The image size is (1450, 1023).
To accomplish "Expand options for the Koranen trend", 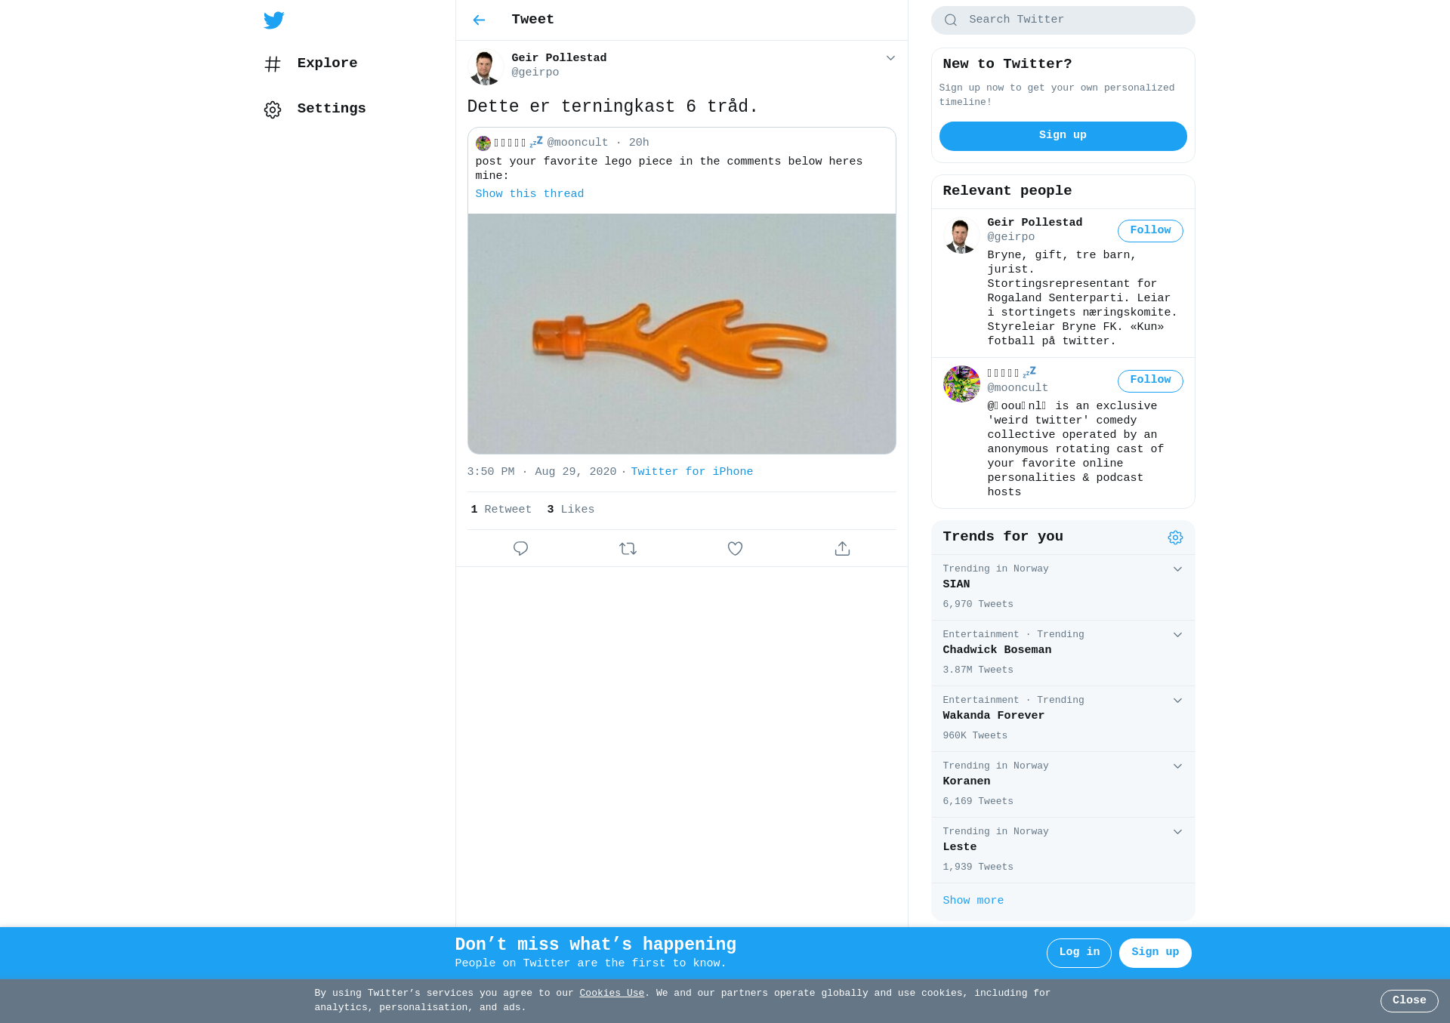I will (x=1177, y=766).
